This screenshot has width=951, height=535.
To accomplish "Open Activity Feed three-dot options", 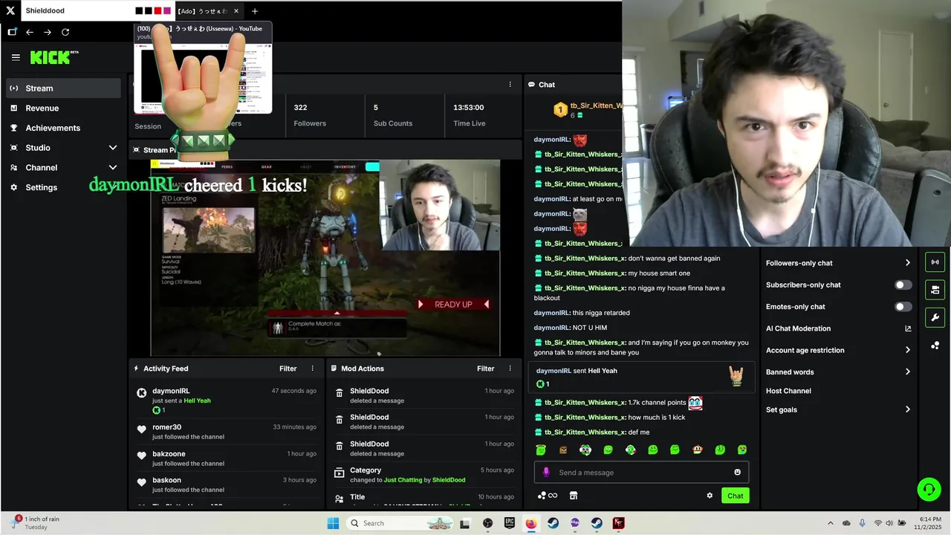I will [312, 369].
